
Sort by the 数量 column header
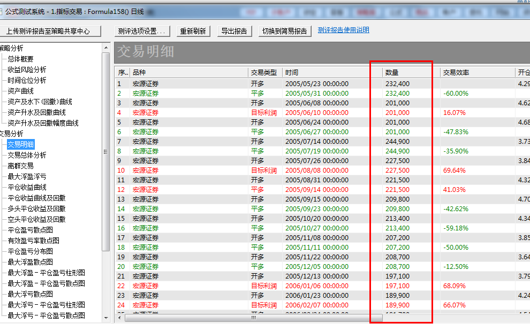[x=392, y=72]
